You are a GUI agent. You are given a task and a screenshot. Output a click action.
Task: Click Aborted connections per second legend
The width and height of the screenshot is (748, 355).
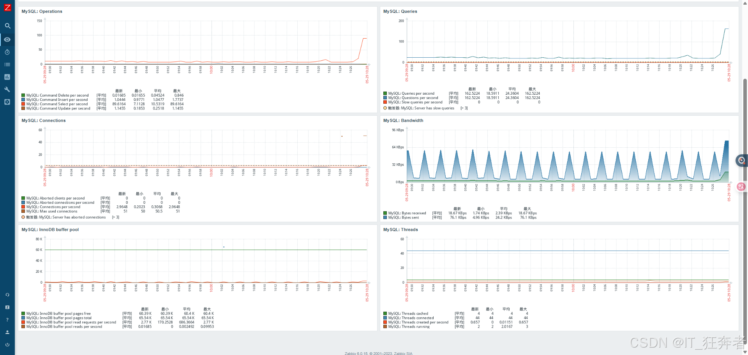tap(60, 203)
